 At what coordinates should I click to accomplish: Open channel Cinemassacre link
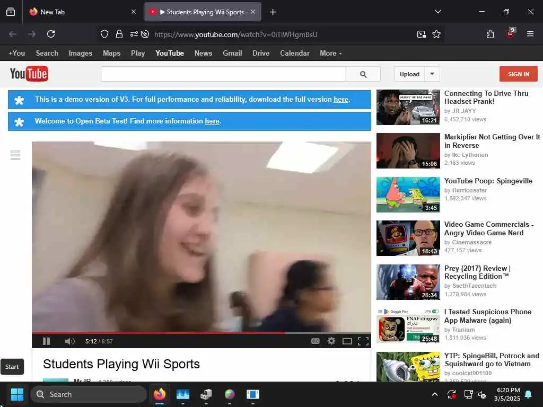[471, 242]
